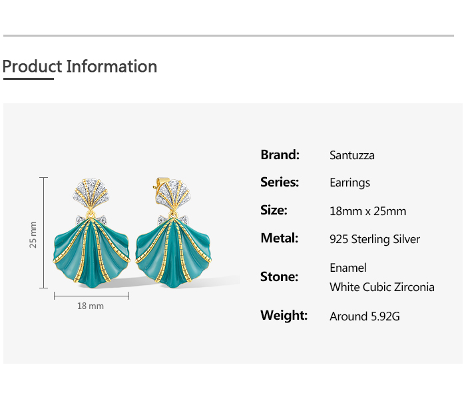
Task: Click the White Cubic Zirconia text
Action: pyautogui.click(x=382, y=287)
